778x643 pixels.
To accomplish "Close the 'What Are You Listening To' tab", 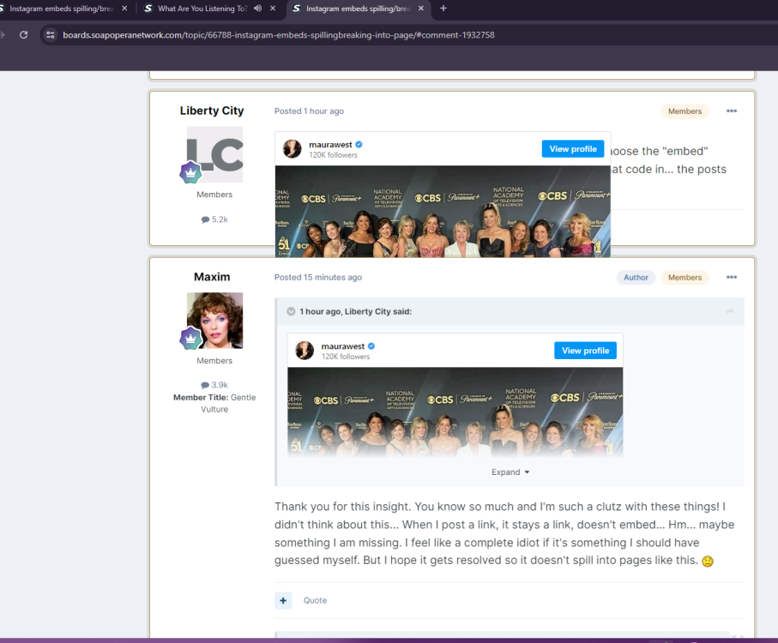I will (274, 9).
